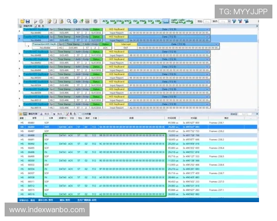Click the Save icon in the toolbar
Screen dimensions: 277x221
[x=28, y=22]
